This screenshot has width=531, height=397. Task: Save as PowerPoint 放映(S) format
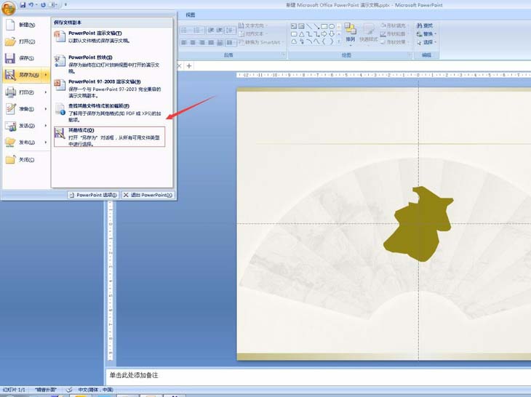(x=109, y=64)
